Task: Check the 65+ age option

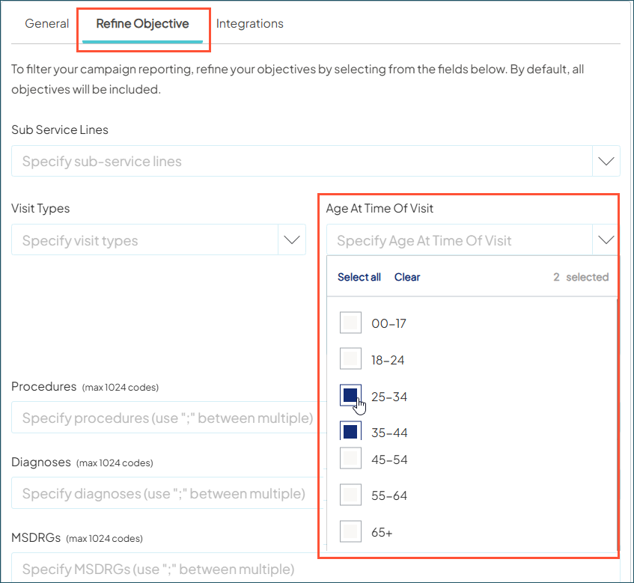Action: [x=350, y=531]
